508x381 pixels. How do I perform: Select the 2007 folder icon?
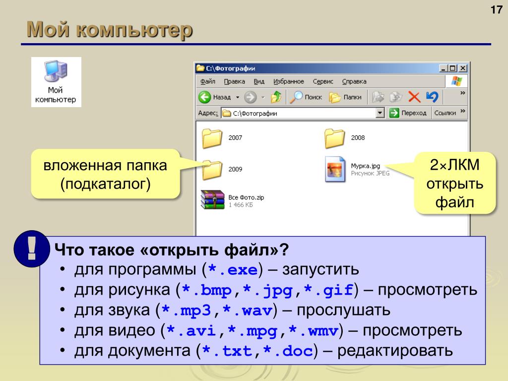coord(212,138)
